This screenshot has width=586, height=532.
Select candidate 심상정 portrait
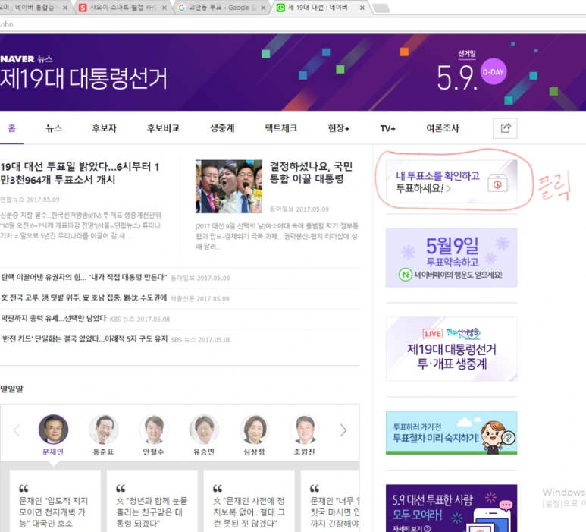tap(254, 430)
